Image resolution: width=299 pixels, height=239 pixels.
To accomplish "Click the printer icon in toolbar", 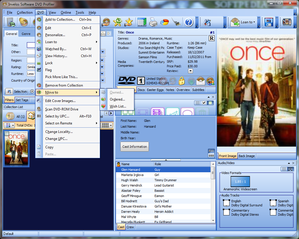I will pyautogui.click(x=153, y=22).
